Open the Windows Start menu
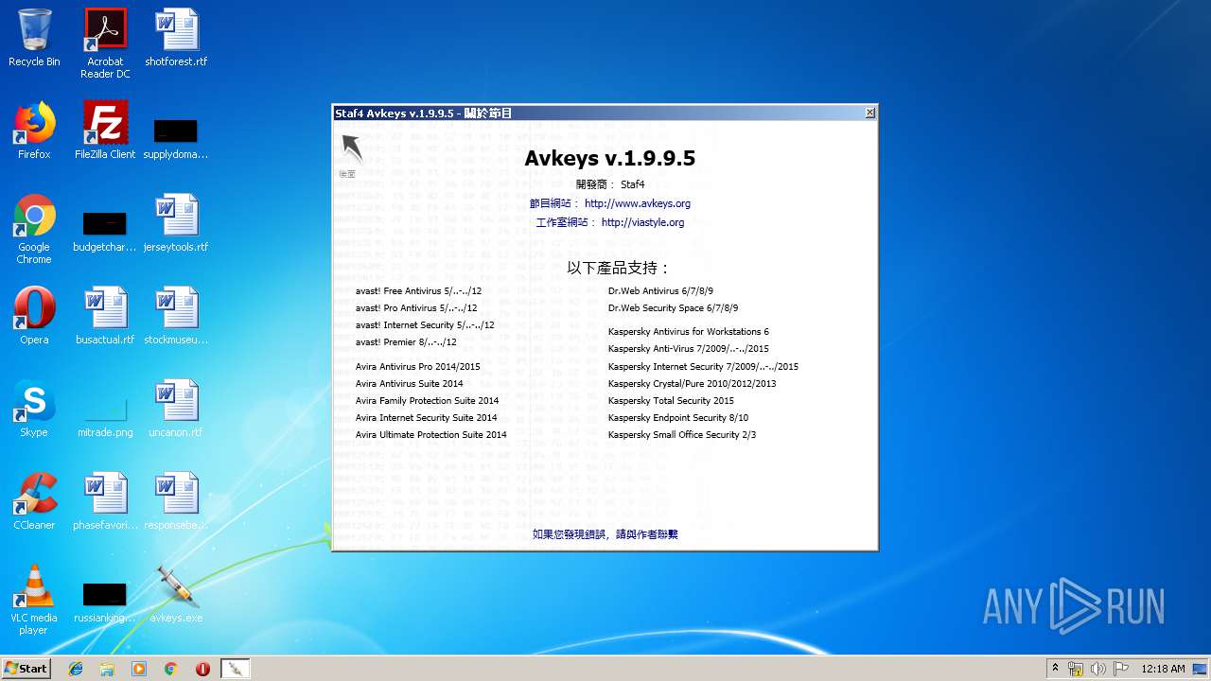Screen dimensions: 1211x681 click(26, 668)
